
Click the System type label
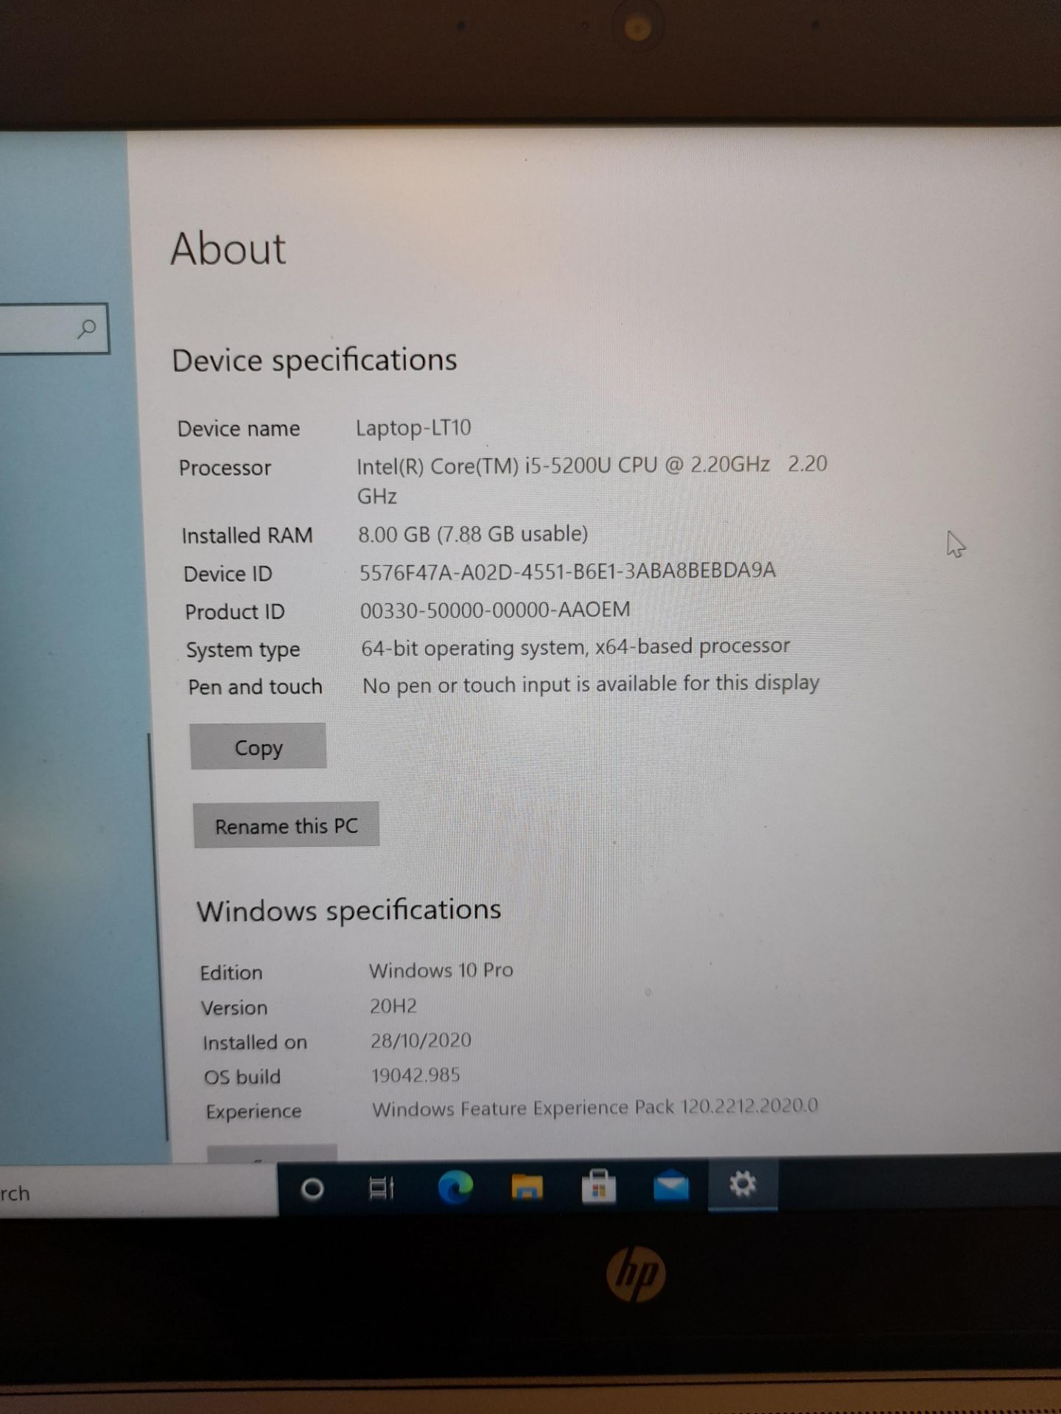(x=243, y=650)
